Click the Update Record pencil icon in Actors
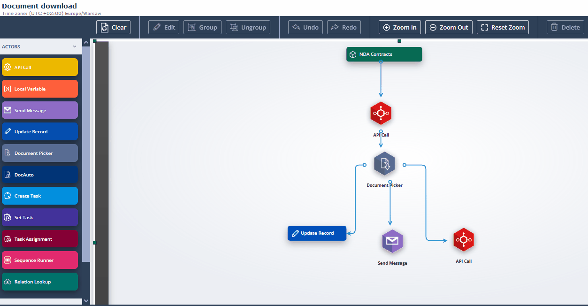This screenshot has height=306, width=588. pyautogui.click(x=8, y=131)
